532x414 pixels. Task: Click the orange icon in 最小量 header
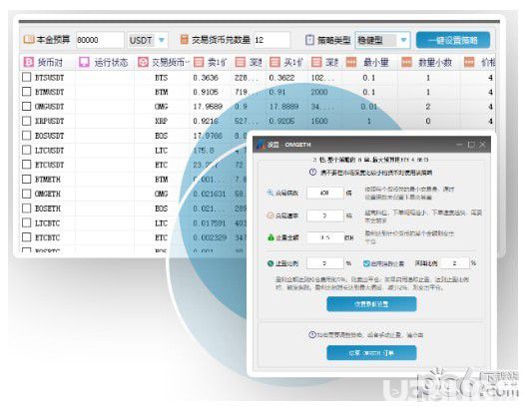[351, 62]
